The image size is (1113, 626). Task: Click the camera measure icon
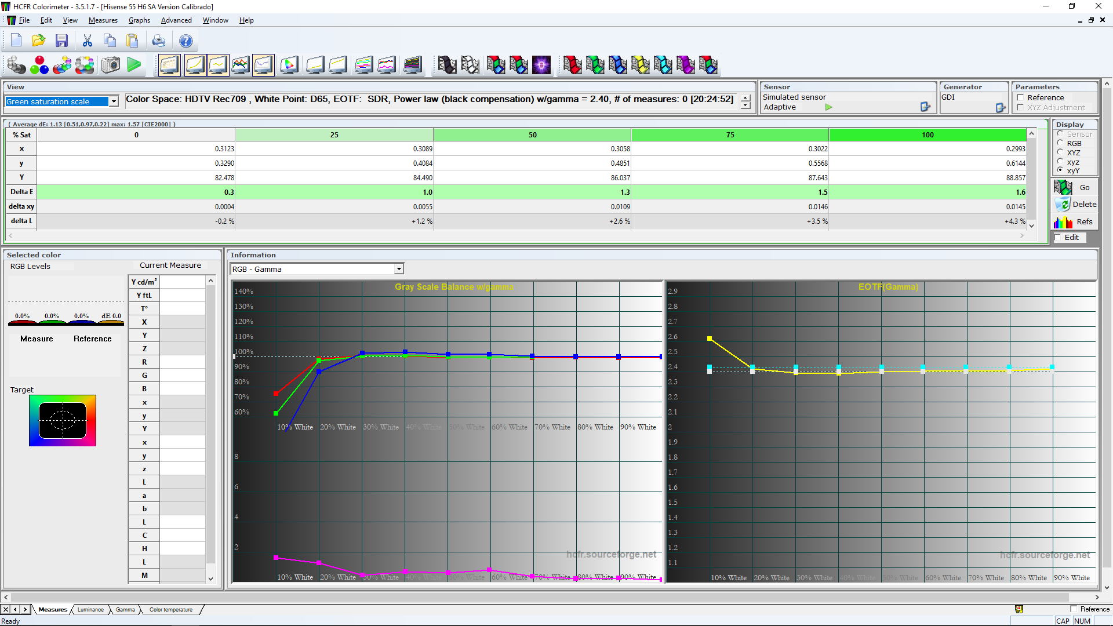pos(110,65)
